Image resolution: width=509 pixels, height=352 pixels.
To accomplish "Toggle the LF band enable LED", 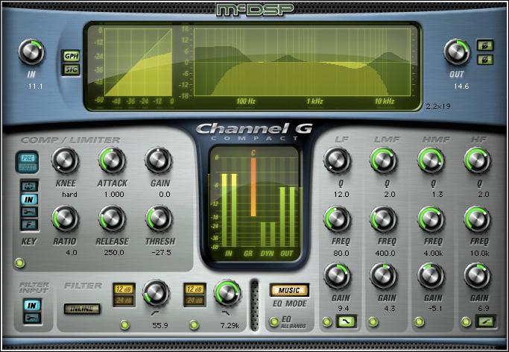I will point(327,322).
